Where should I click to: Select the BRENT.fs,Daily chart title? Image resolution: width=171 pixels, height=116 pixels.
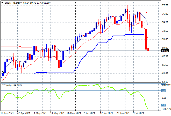[13, 3]
